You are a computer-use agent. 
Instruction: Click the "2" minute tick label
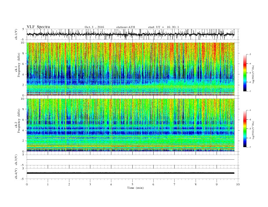[69, 184]
